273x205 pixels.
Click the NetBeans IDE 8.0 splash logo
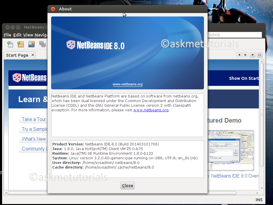95,45
